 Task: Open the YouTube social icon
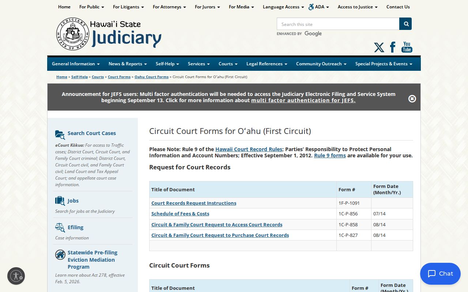point(407,47)
